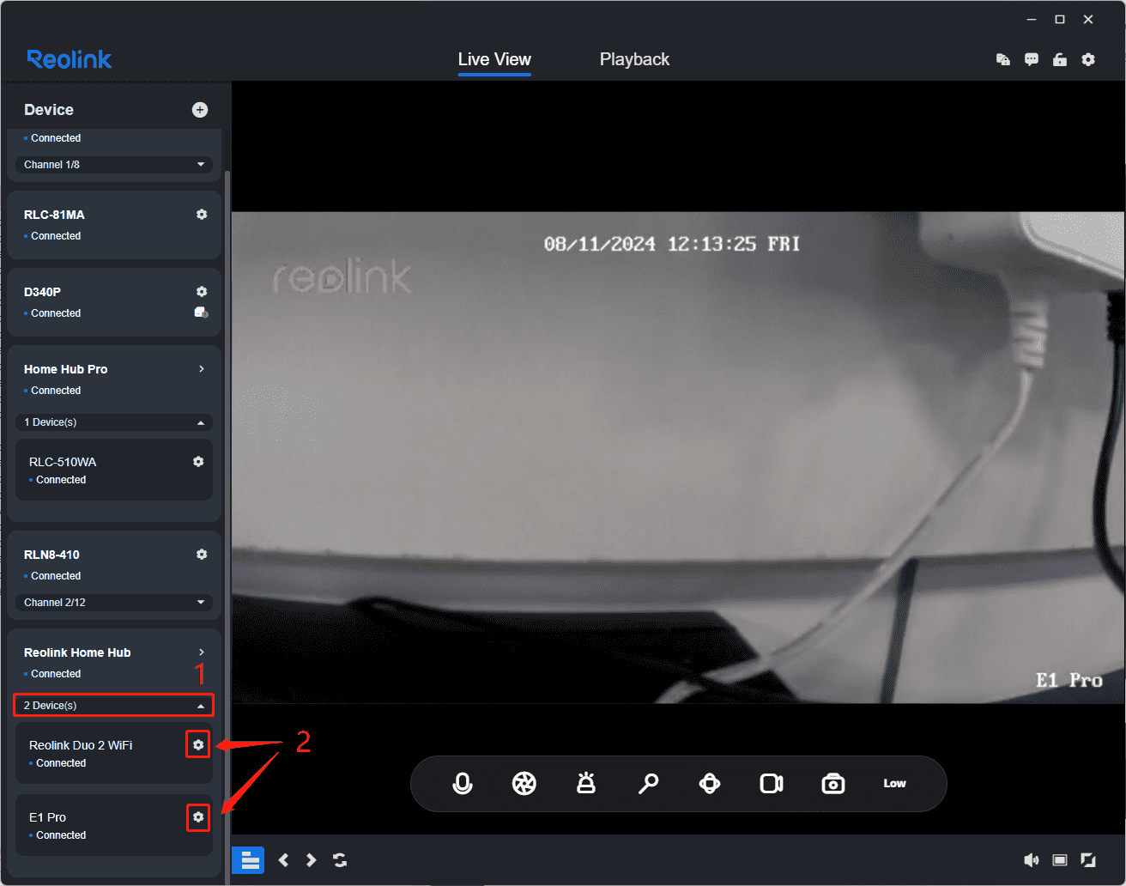This screenshot has height=886, width=1126.
Task: Click the device list vertical scrollbar
Action: click(227, 525)
